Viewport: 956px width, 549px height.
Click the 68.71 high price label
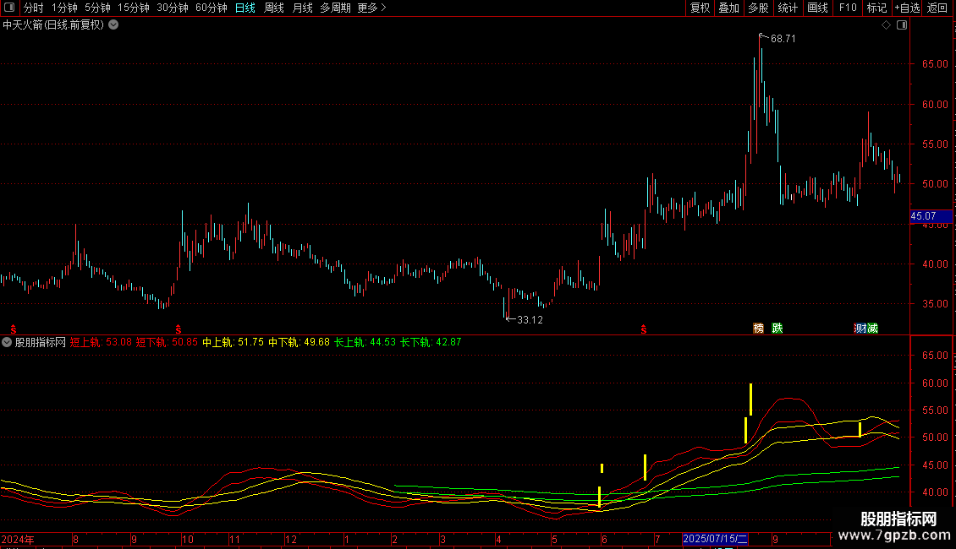point(783,39)
